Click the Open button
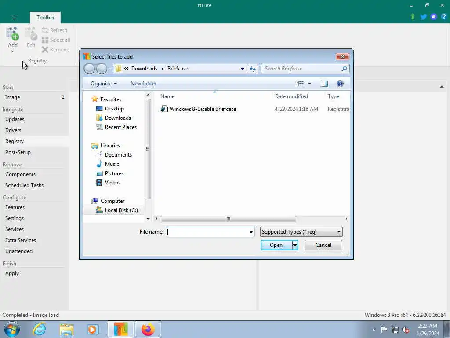 [x=276, y=245]
